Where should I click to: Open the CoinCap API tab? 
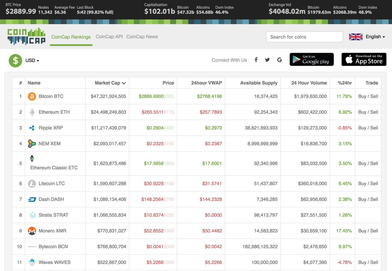point(109,37)
